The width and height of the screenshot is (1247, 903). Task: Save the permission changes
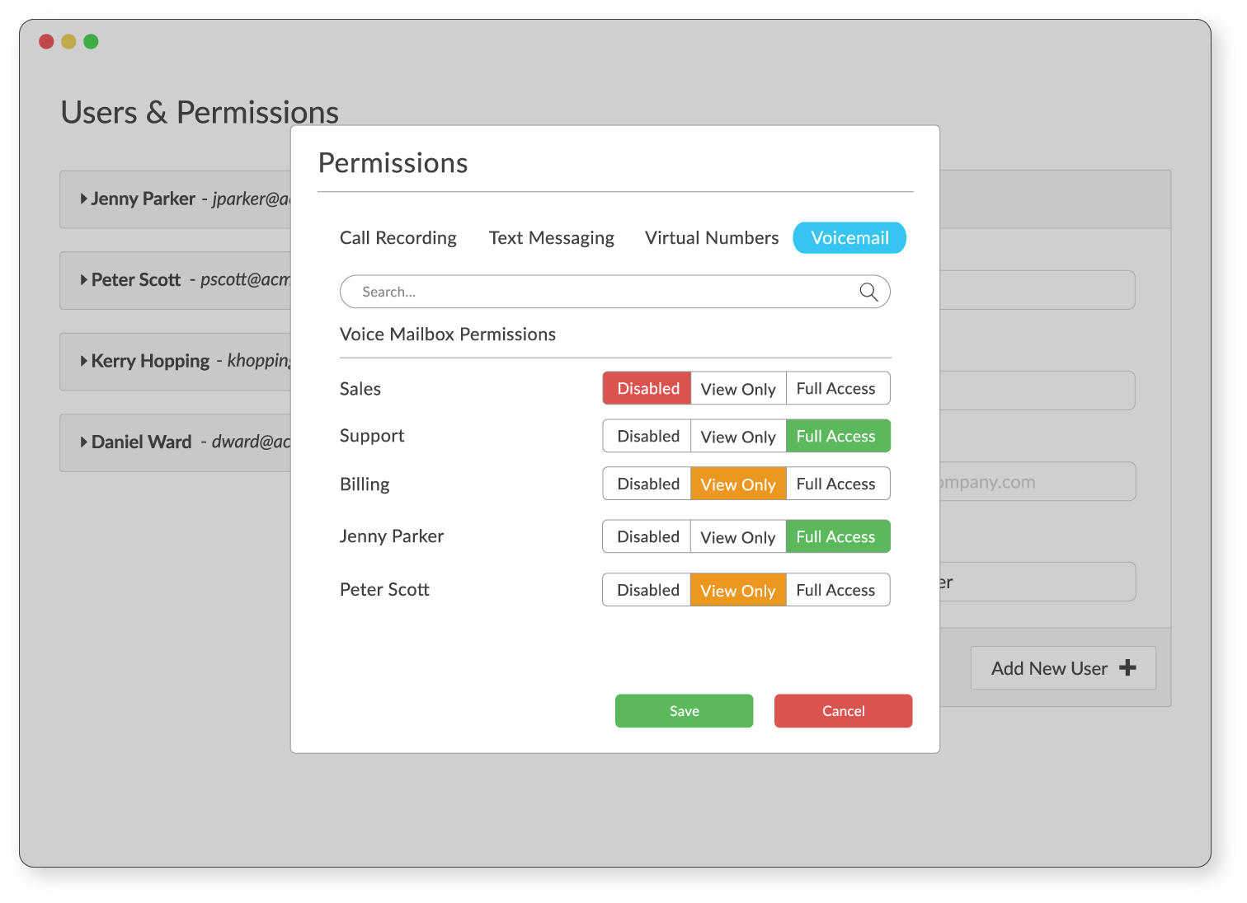point(684,710)
